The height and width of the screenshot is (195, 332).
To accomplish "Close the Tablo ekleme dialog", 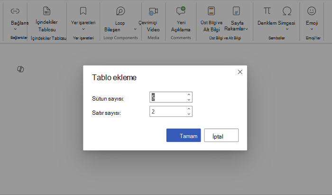I will [x=240, y=72].
